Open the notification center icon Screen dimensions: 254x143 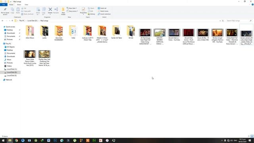coord(250,140)
